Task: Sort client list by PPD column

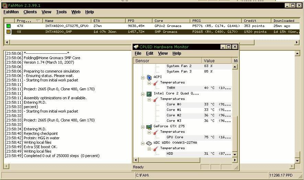Action: tap(139, 21)
